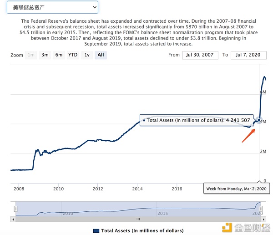Select the YTD zoom range

73,55
